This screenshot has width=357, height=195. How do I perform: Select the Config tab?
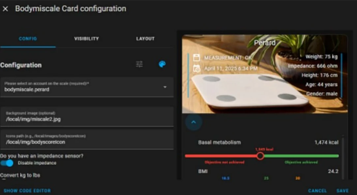[x=28, y=39]
